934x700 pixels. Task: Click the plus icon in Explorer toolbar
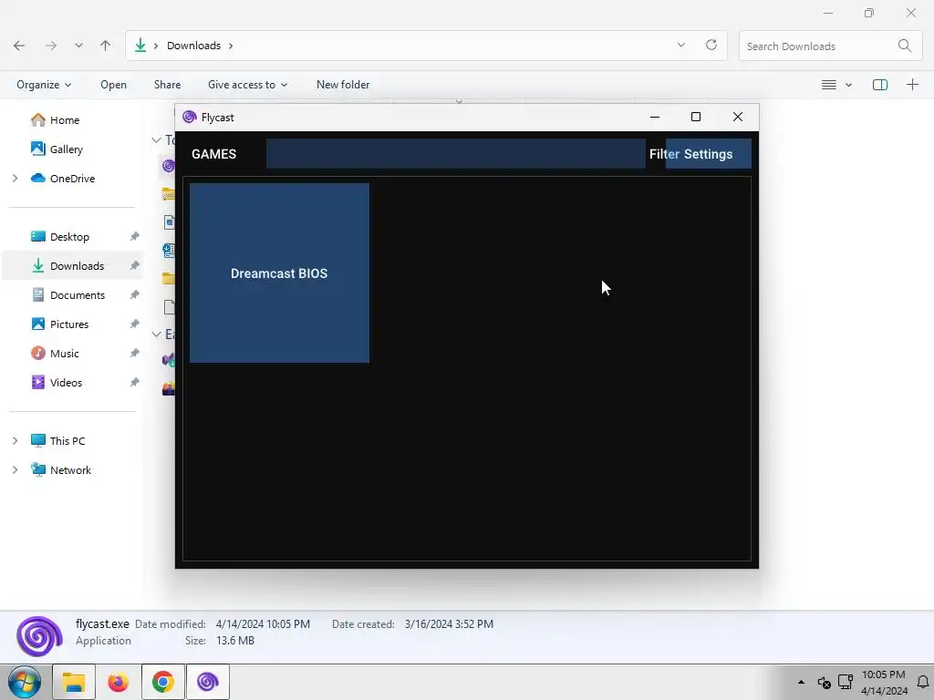[x=912, y=85]
